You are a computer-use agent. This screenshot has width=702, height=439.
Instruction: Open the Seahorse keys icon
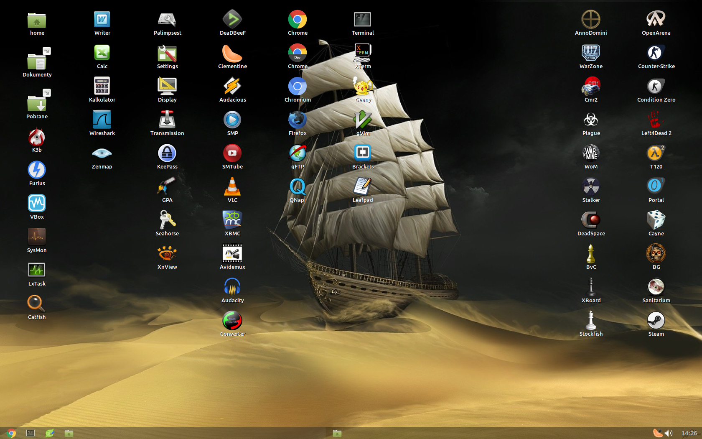pyautogui.click(x=167, y=220)
